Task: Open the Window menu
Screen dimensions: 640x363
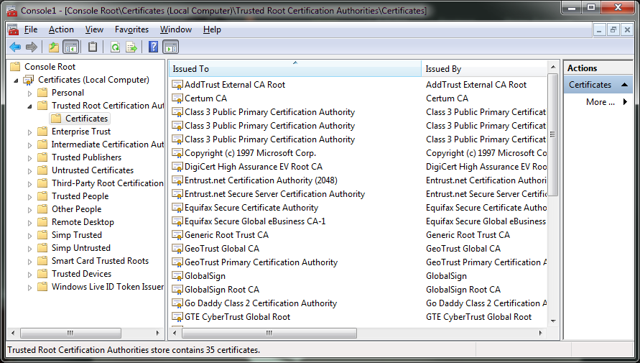Action: (176, 29)
